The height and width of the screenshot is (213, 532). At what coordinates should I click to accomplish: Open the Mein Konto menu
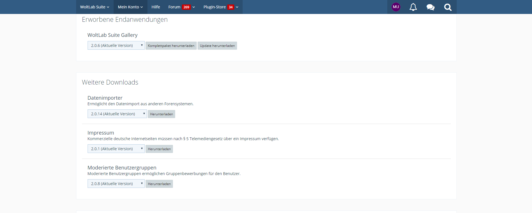pos(130,7)
